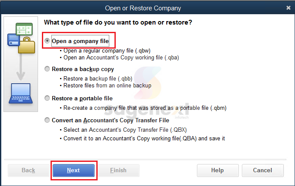Click the laptop computer icon
Viewport: 295px width, 186px height.
21,93
